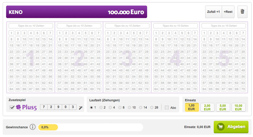Choose the 2,00 EUR Einsatz

(x=207, y=107)
